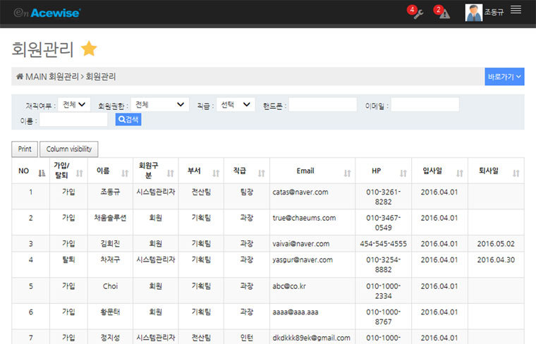536x344 pixels.
Task: Click the Acewise logo
Action: (48, 13)
